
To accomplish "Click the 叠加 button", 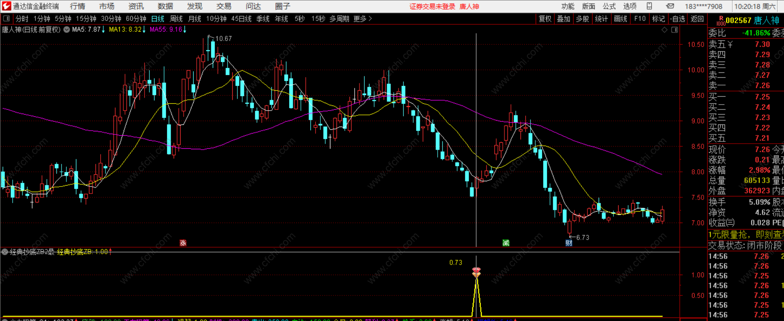I will (563, 19).
